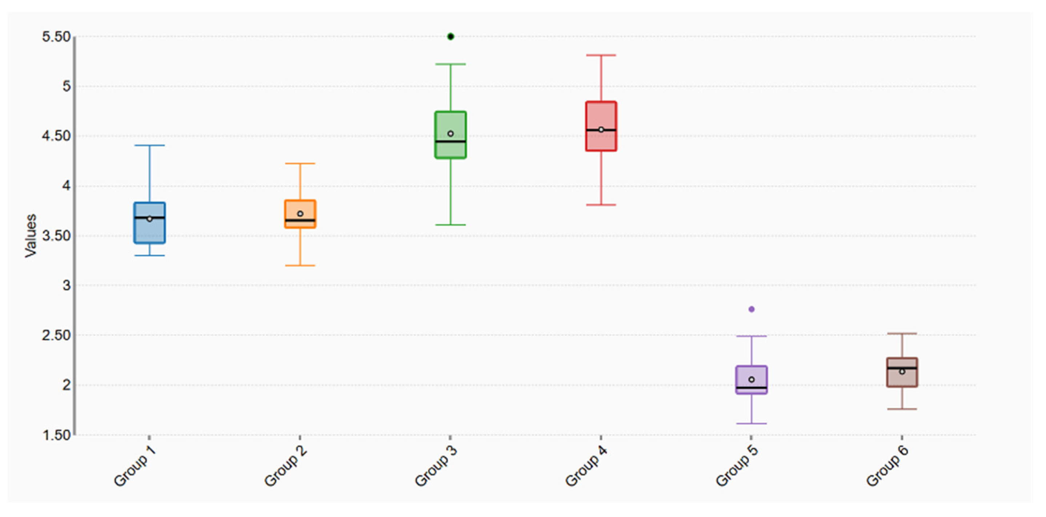
Task: Click the "Values" y-axis title
Action: [31, 236]
